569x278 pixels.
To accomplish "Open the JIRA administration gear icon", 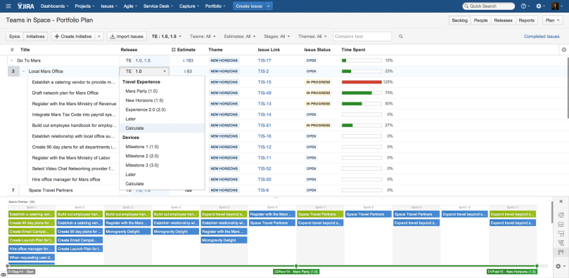I will [539, 6].
